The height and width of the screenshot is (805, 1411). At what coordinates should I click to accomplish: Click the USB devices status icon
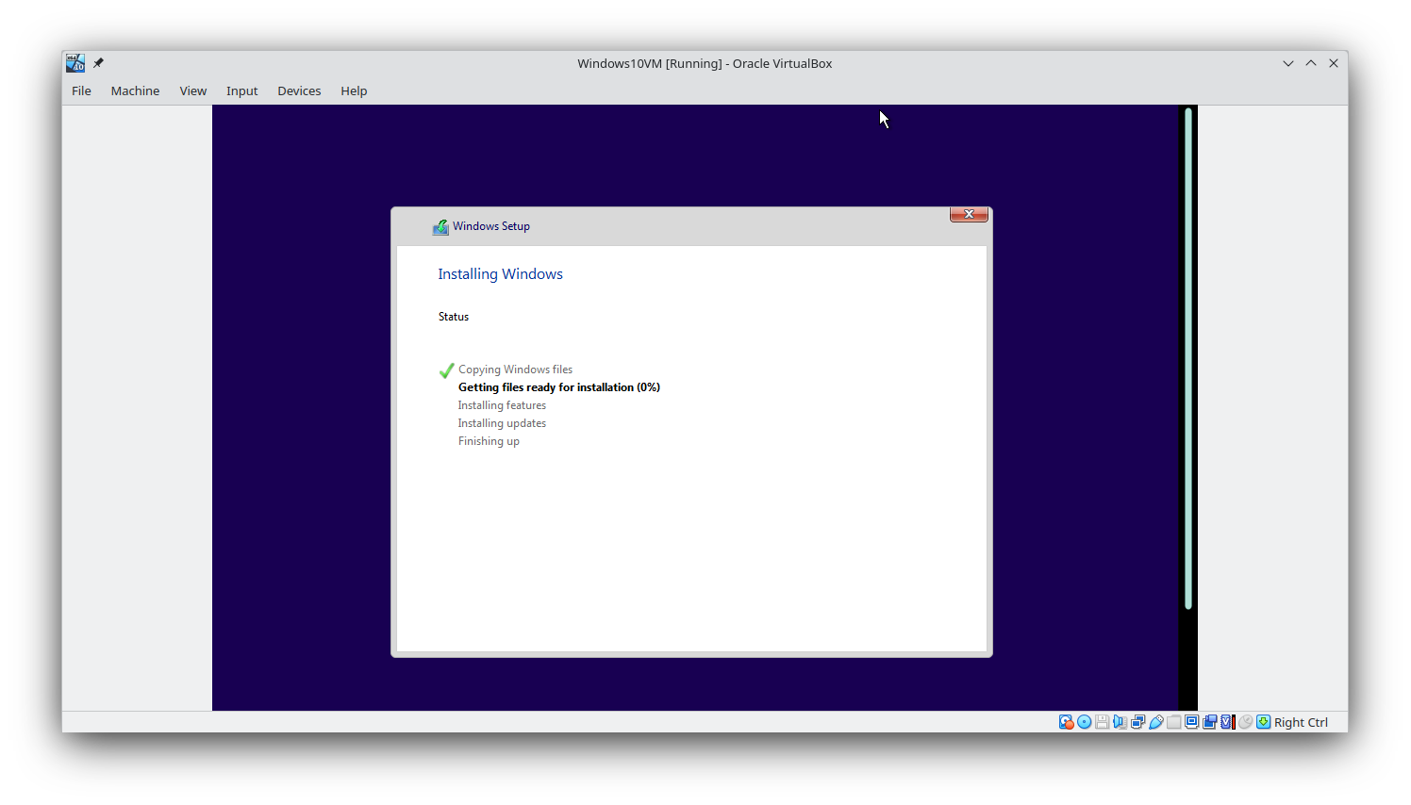1155,722
